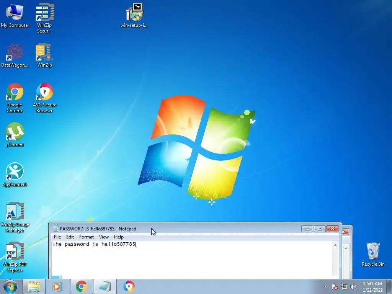Open the Windows Start menu orb
The width and height of the screenshot is (392, 294).
[x=10, y=286]
